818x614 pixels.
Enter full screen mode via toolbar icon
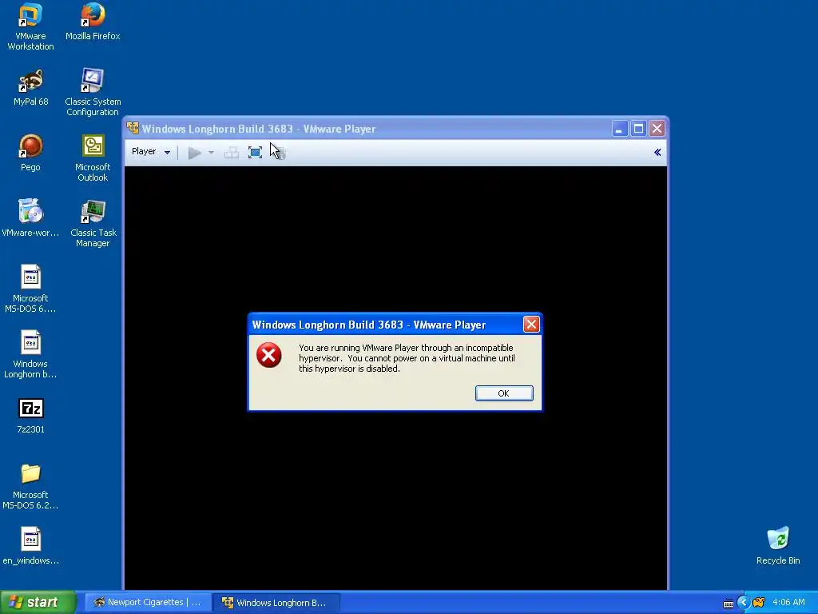click(x=255, y=153)
